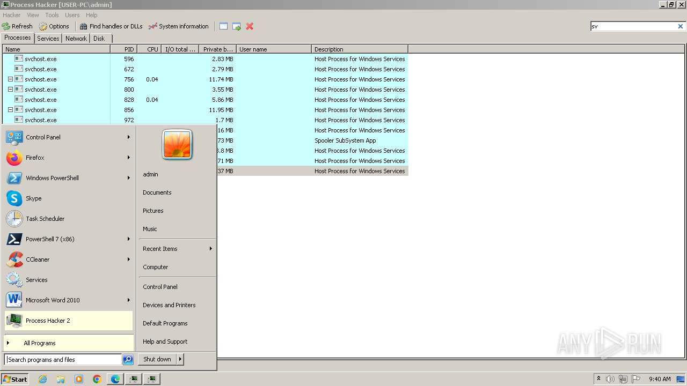Open the View menu
The image size is (687, 386).
33,15
